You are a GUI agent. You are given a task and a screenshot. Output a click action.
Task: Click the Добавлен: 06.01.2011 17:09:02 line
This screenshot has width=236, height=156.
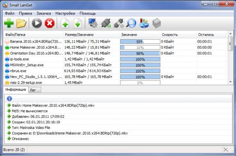tap(38, 116)
